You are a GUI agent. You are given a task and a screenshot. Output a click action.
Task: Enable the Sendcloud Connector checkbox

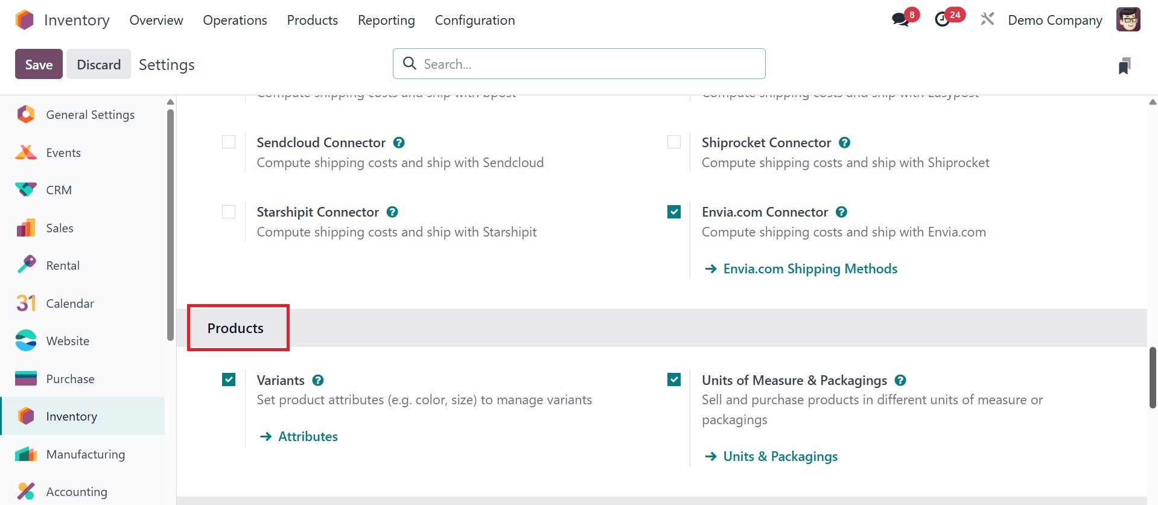tap(229, 142)
